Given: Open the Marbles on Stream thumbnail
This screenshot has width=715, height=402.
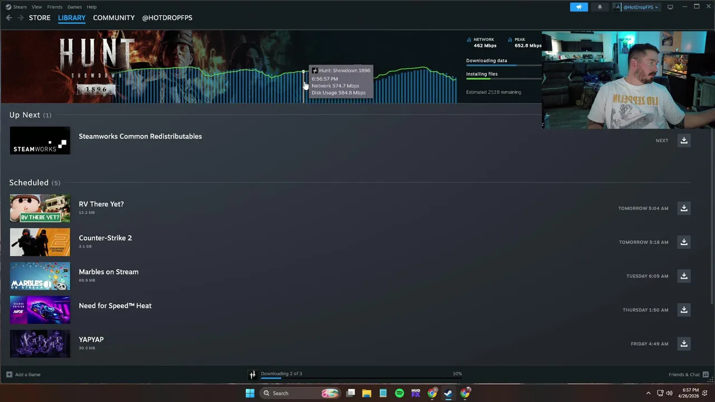Looking at the screenshot, I should (40, 276).
